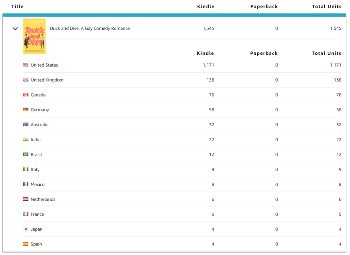This screenshot has height=255, width=350.
Task: Click the Italy flag icon
Action: (x=26, y=169)
